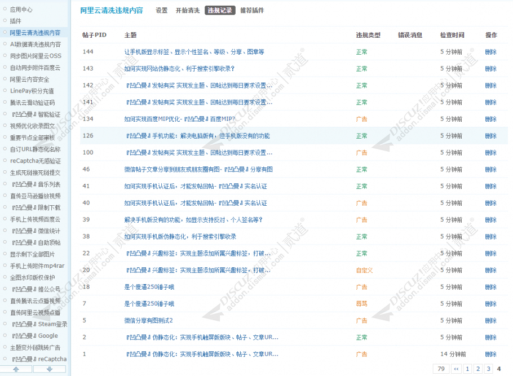Open 『凹凸曼』微信统计 sidebar item
This screenshot has width=513, height=376.
36,231
